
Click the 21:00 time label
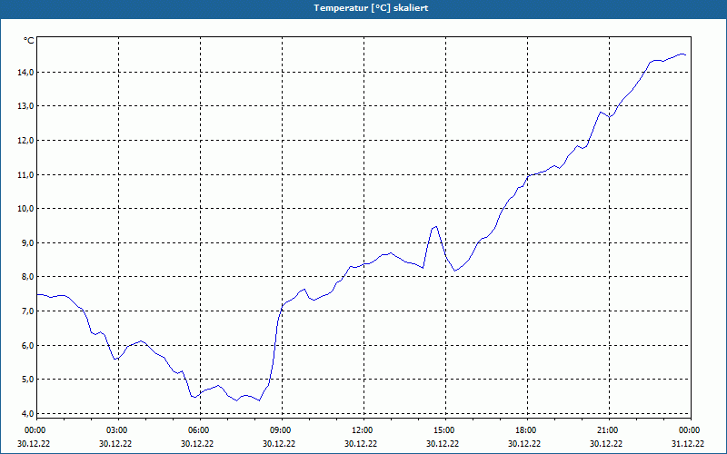[607, 430]
